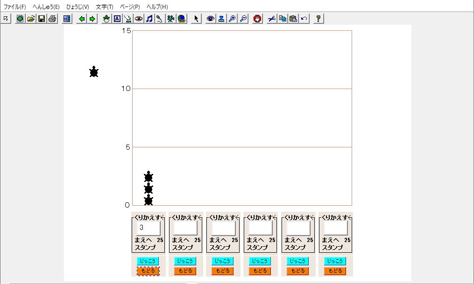
Task: Click the first cyan じっこう button
Action: pos(148,261)
